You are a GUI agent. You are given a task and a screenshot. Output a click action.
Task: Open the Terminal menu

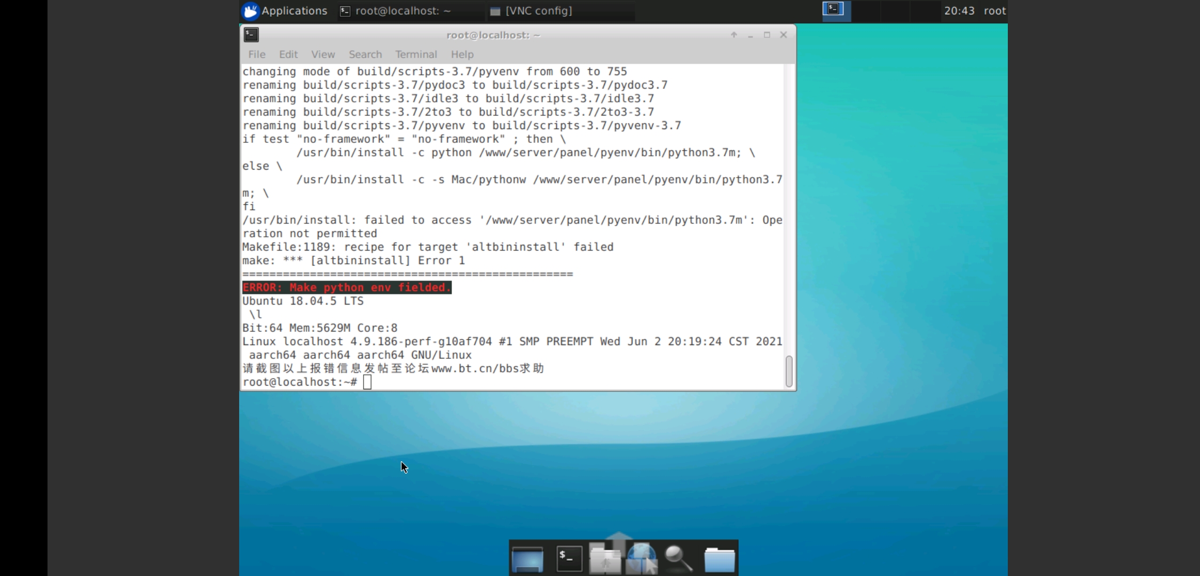416,54
